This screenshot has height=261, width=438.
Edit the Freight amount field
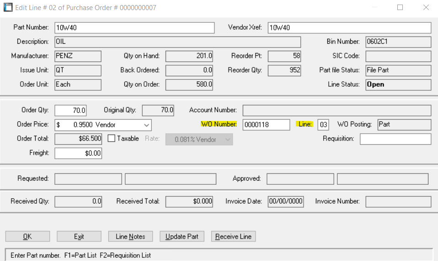tap(78, 153)
